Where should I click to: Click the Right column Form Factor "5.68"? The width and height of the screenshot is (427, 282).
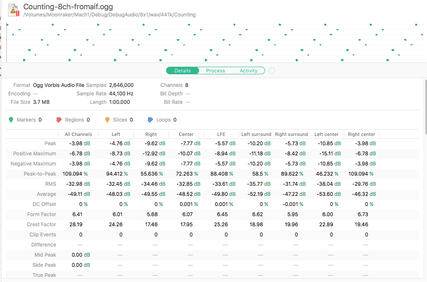click(152, 214)
